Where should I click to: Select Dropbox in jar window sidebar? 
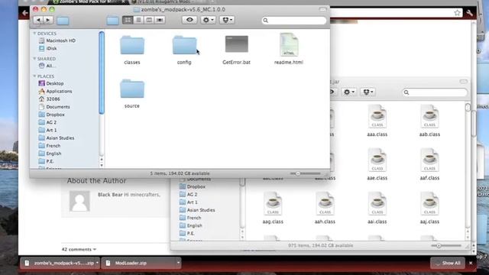coord(193,186)
